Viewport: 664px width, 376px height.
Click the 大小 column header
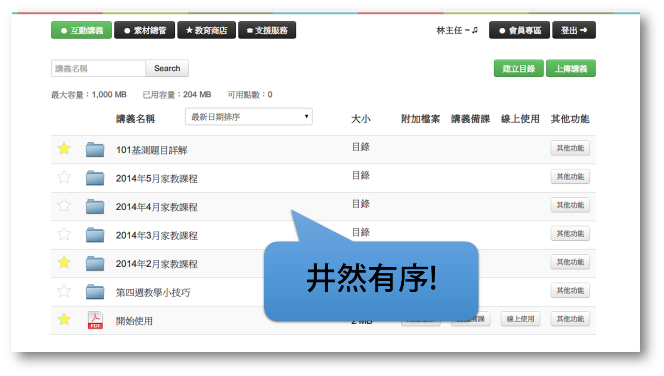[x=361, y=119]
